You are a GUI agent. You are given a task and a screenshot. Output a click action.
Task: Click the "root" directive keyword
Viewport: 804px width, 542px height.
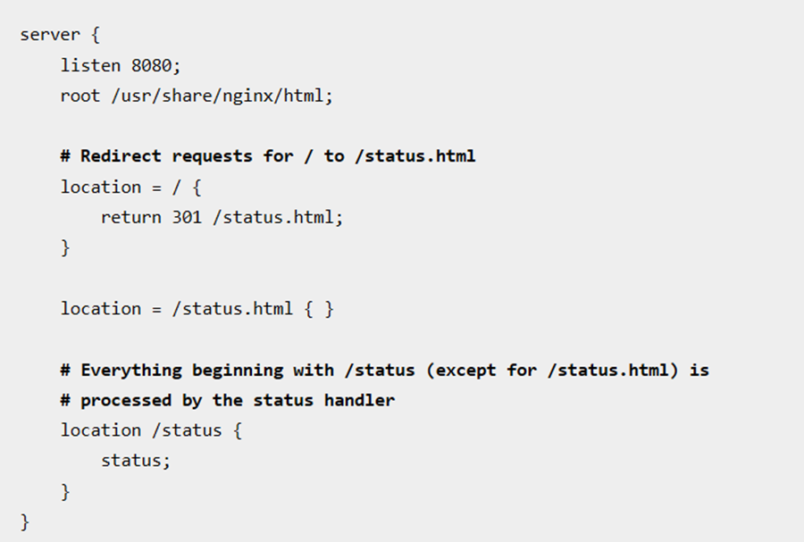(80, 96)
